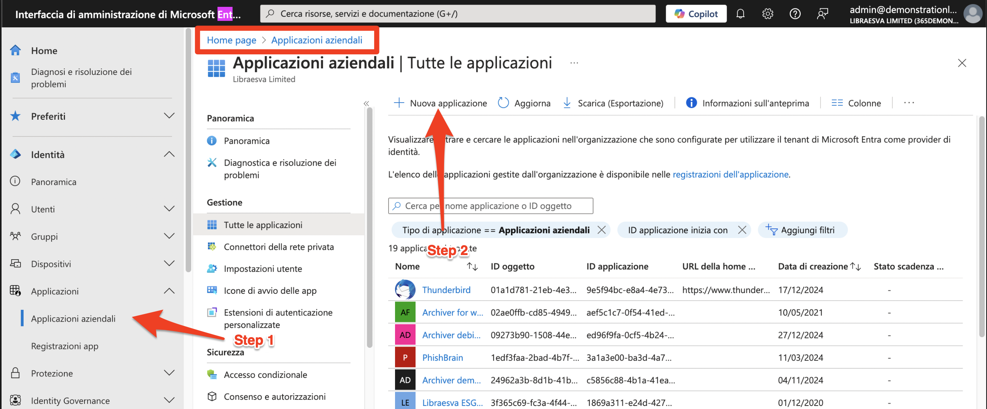Viewport: 987px width, 409px height.
Task: Click Aggiungi filtri button
Action: (x=802, y=230)
